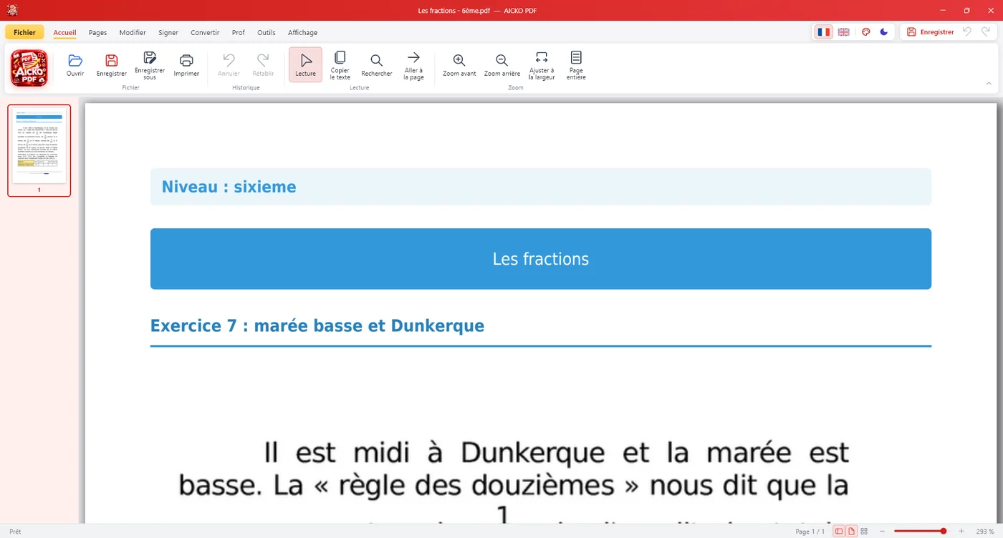Select page 1 thumbnail in sidebar
1003x538 pixels.
point(39,150)
